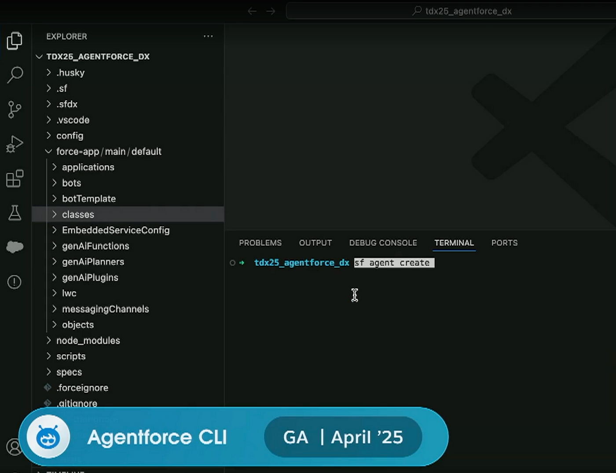This screenshot has width=616, height=473.
Task: Select the Terminal tab
Action: pyautogui.click(x=454, y=243)
